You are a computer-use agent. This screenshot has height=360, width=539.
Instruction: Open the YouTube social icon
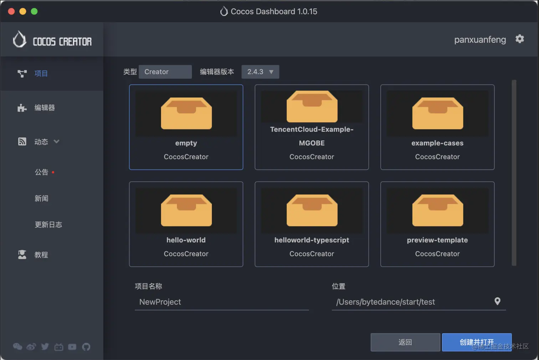tap(72, 346)
